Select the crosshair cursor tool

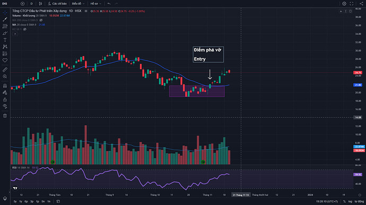tap(5, 13)
